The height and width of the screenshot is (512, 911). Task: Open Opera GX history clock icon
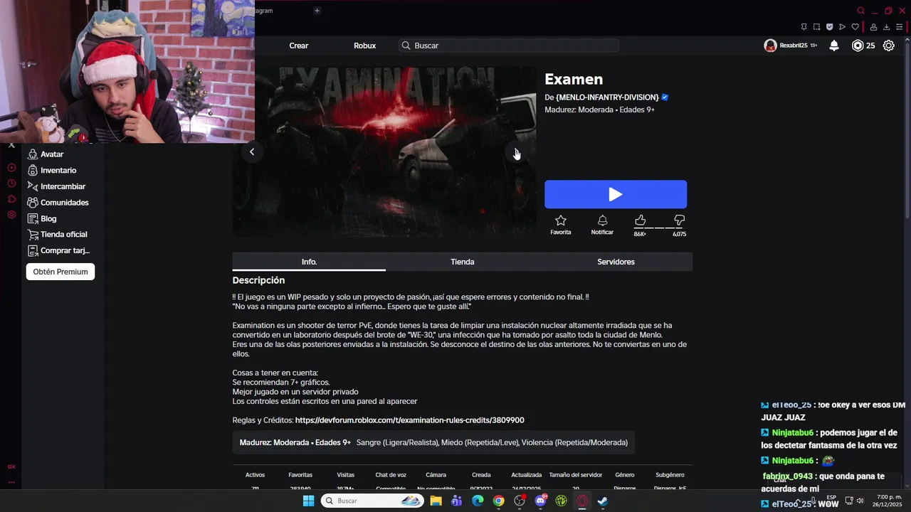coord(11,183)
